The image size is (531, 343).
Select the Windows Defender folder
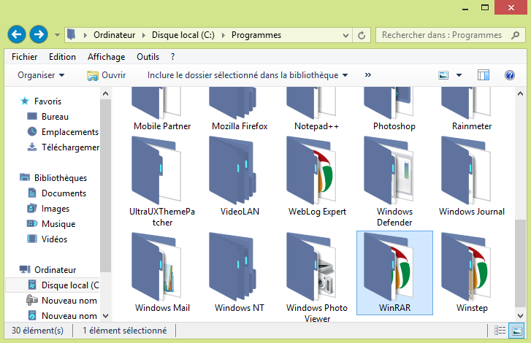pyautogui.click(x=394, y=182)
